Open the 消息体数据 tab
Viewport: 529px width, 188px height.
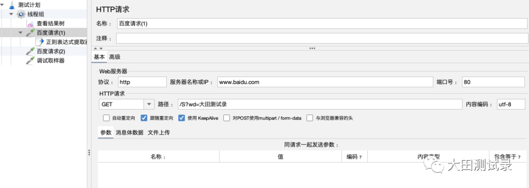pyautogui.click(x=129, y=132)
